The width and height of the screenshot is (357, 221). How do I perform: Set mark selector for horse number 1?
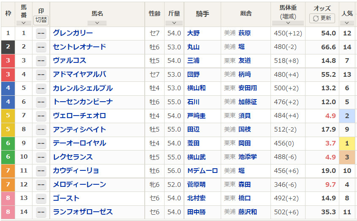[41, 33]
